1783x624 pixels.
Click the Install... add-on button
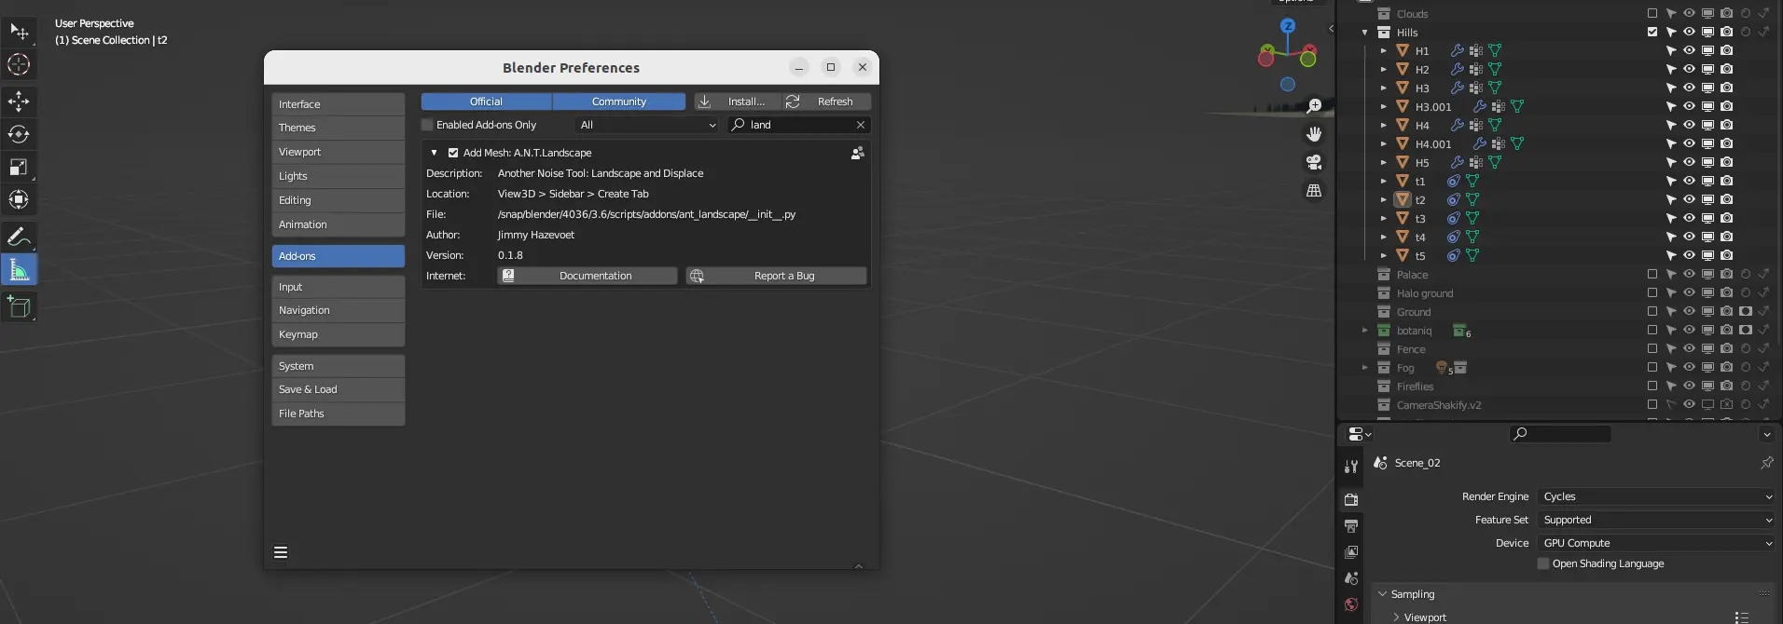[x=738, y=102]
